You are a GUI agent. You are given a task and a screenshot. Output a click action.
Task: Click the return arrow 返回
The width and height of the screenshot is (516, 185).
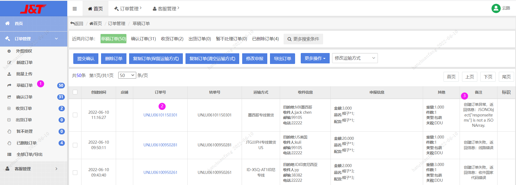[77, 24]
